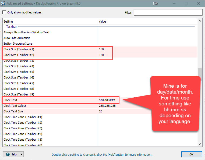
Task: Click the vertical scrollbar thumb
Action: click(200, 73)
